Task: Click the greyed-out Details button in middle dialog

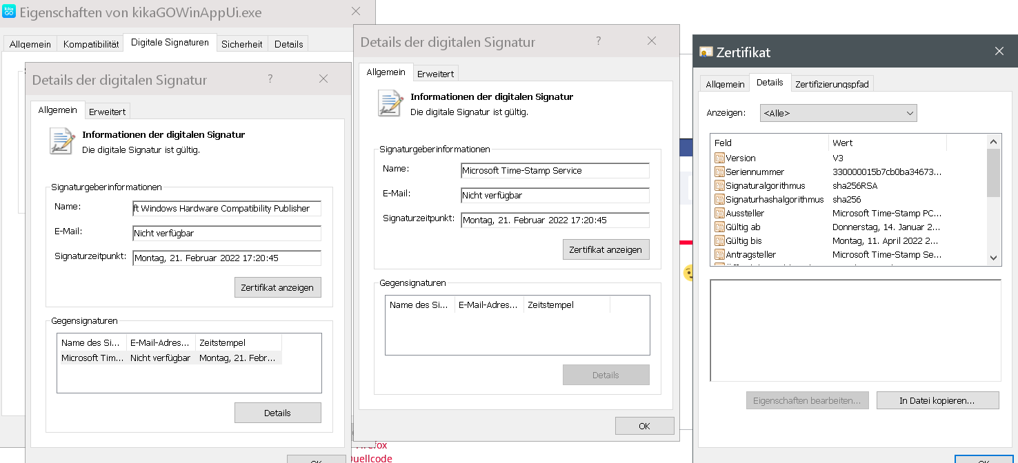Action: click(606, 375)
